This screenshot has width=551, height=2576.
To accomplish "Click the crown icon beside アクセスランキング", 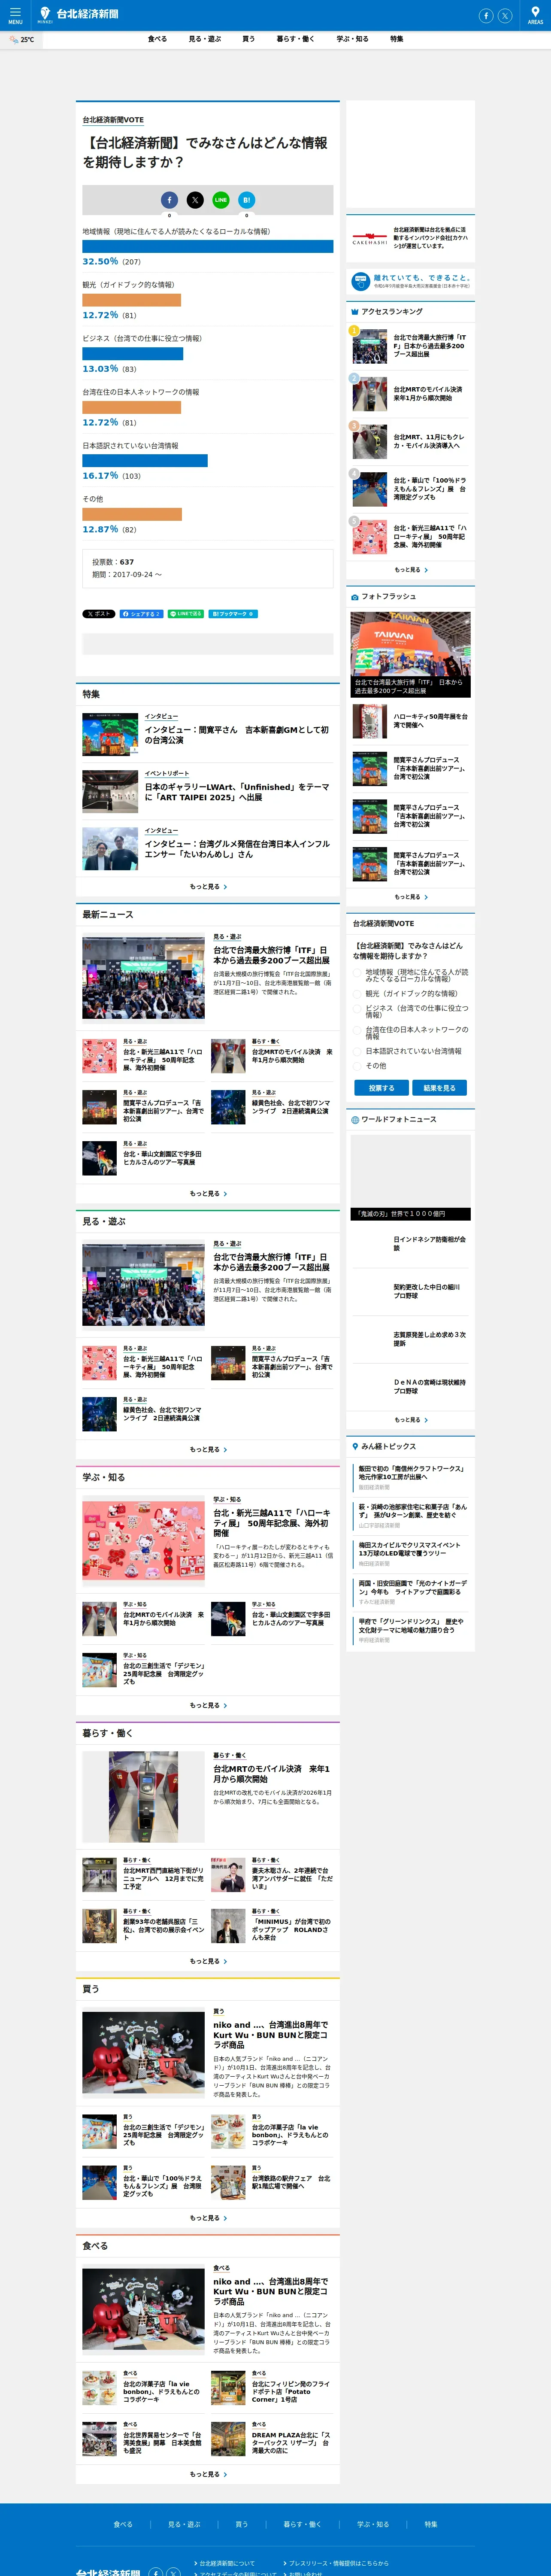I will (355, 312).
